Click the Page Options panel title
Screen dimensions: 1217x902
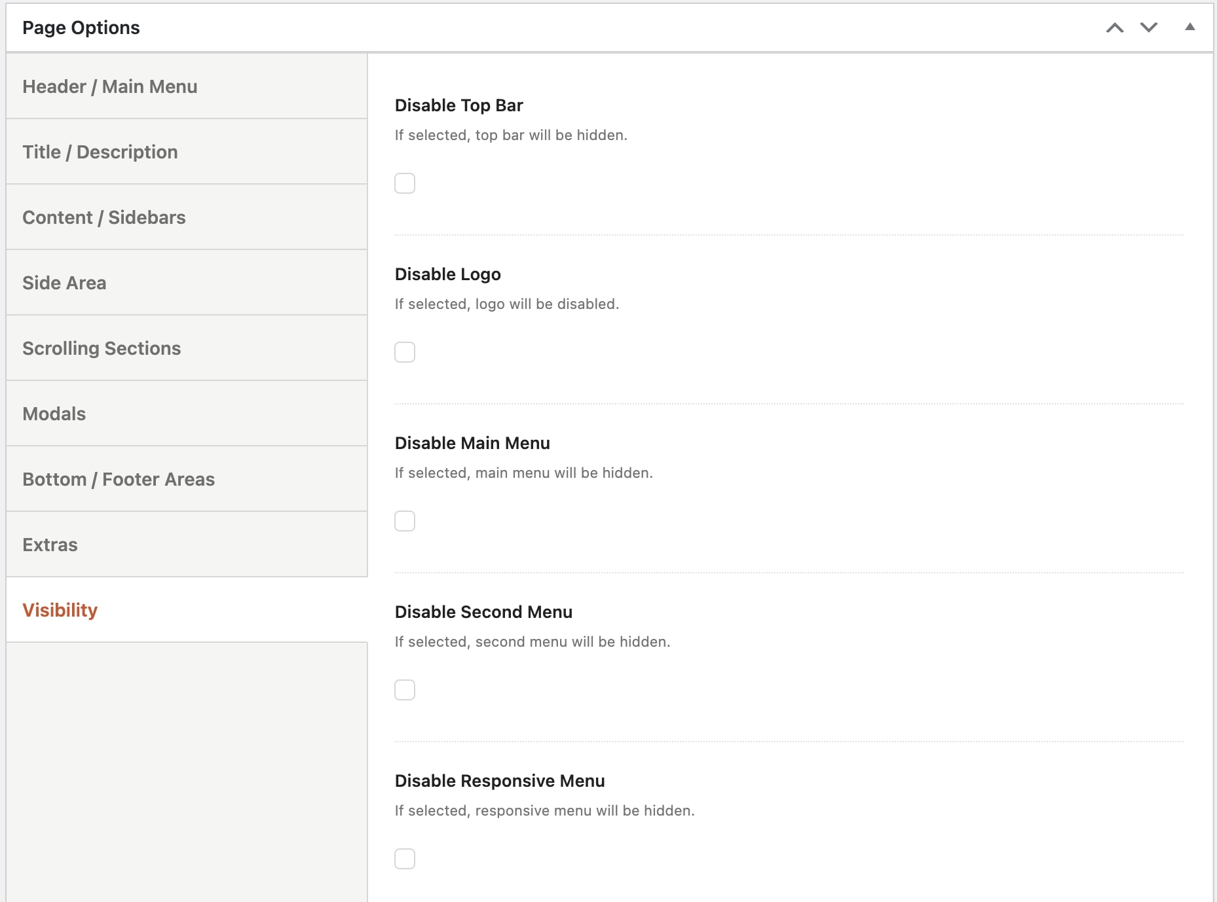[x=81, y=27]
